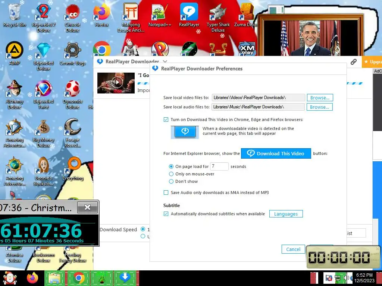Open Big Money Deluxe shortcut
This screenshot has height=286, width=382.
[x=43, y=133]
